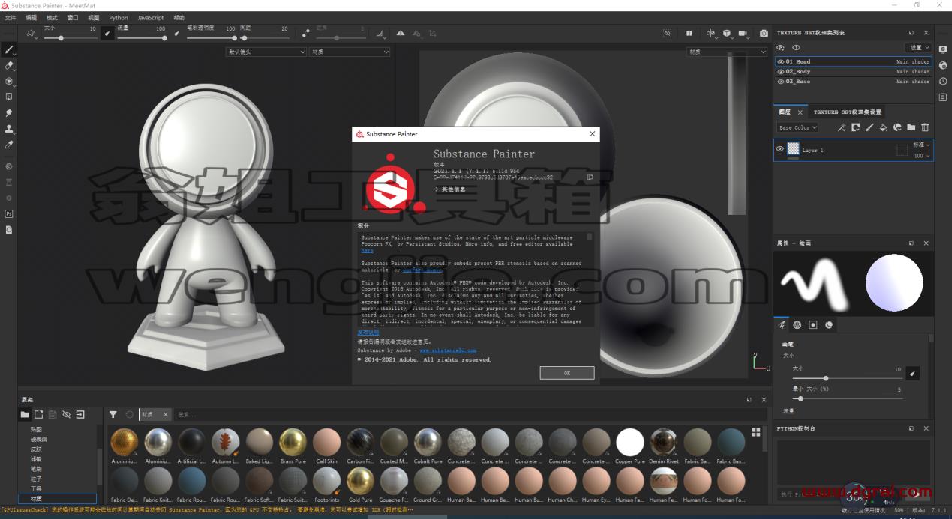Open the display settings icon in right dock

pos(943,49)
